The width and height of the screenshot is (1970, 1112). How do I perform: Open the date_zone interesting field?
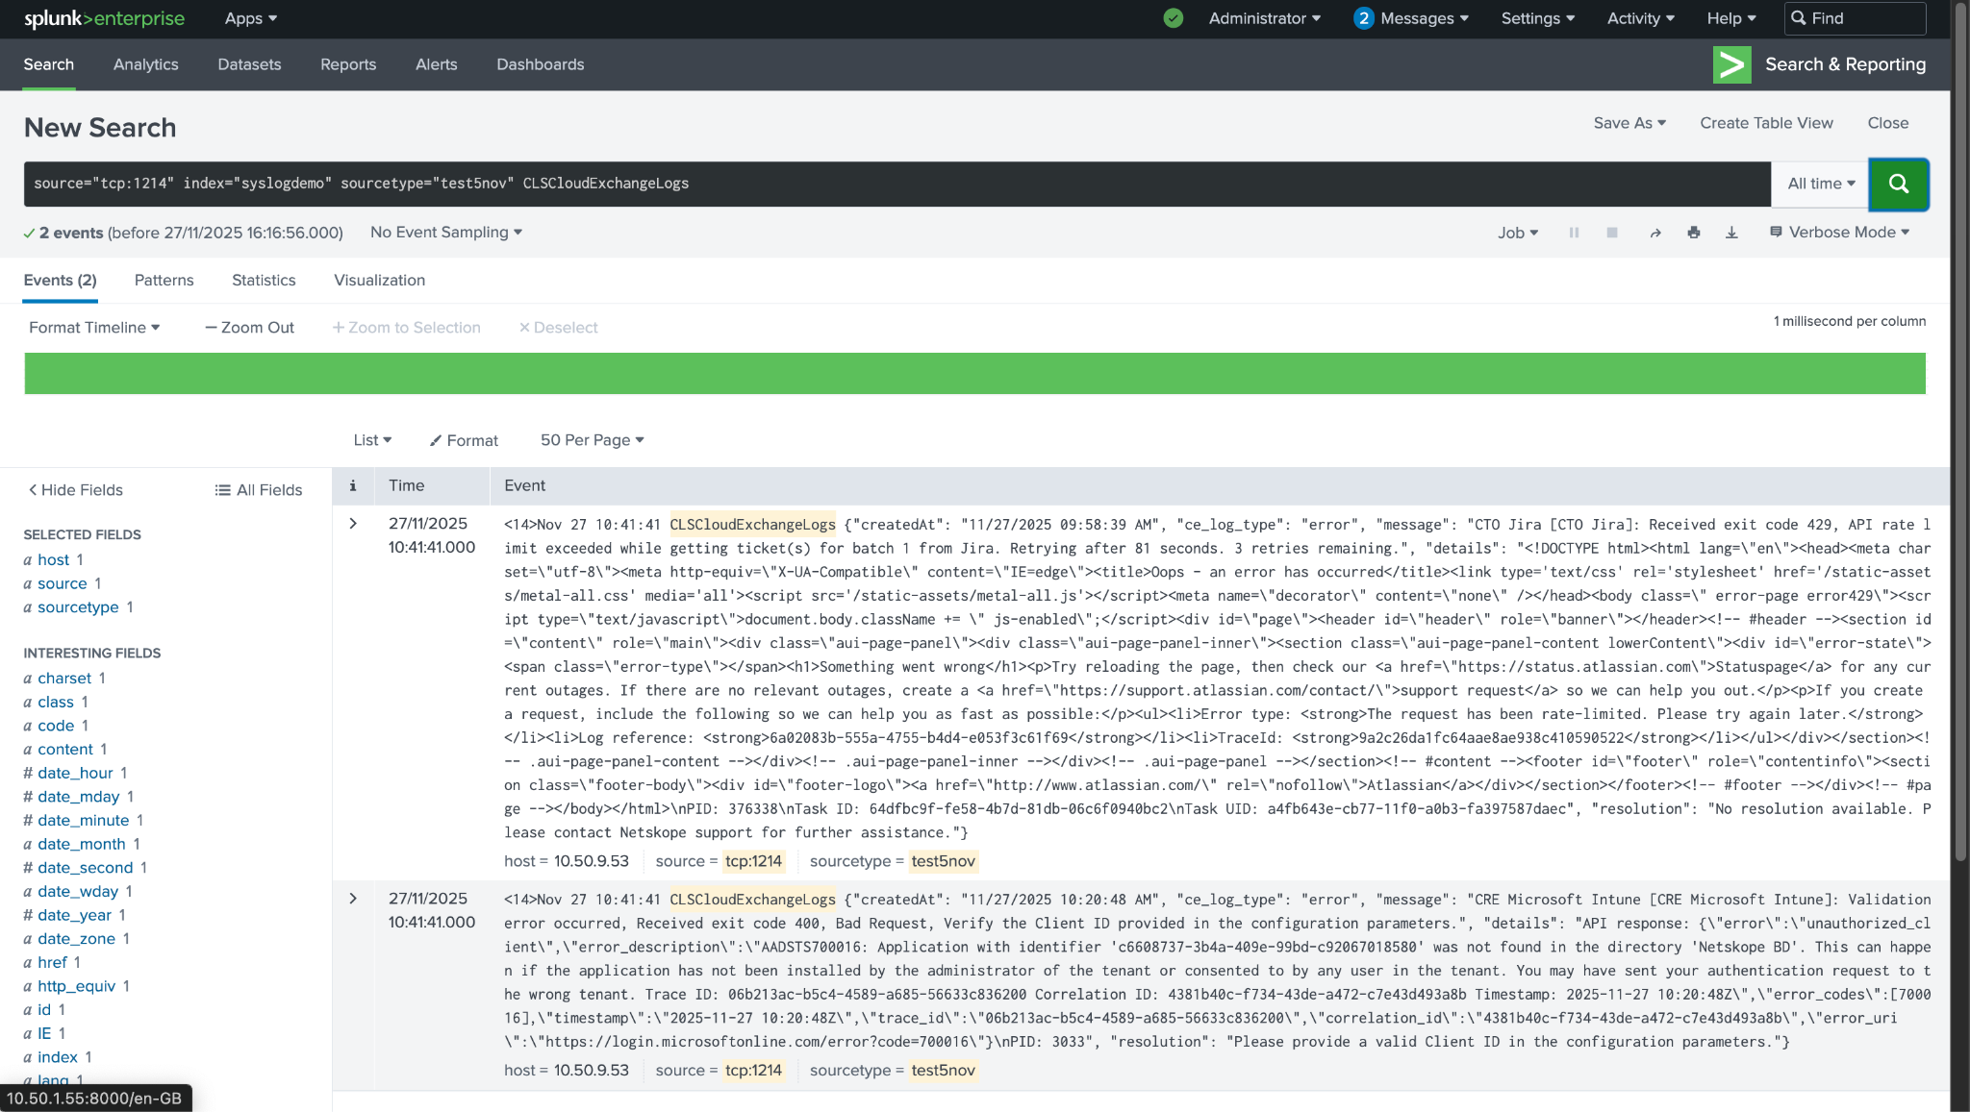tap(76, 939)
